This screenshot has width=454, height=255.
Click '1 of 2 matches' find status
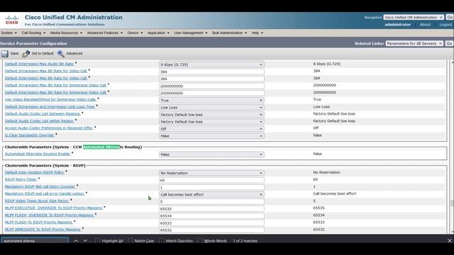point(245,241)
